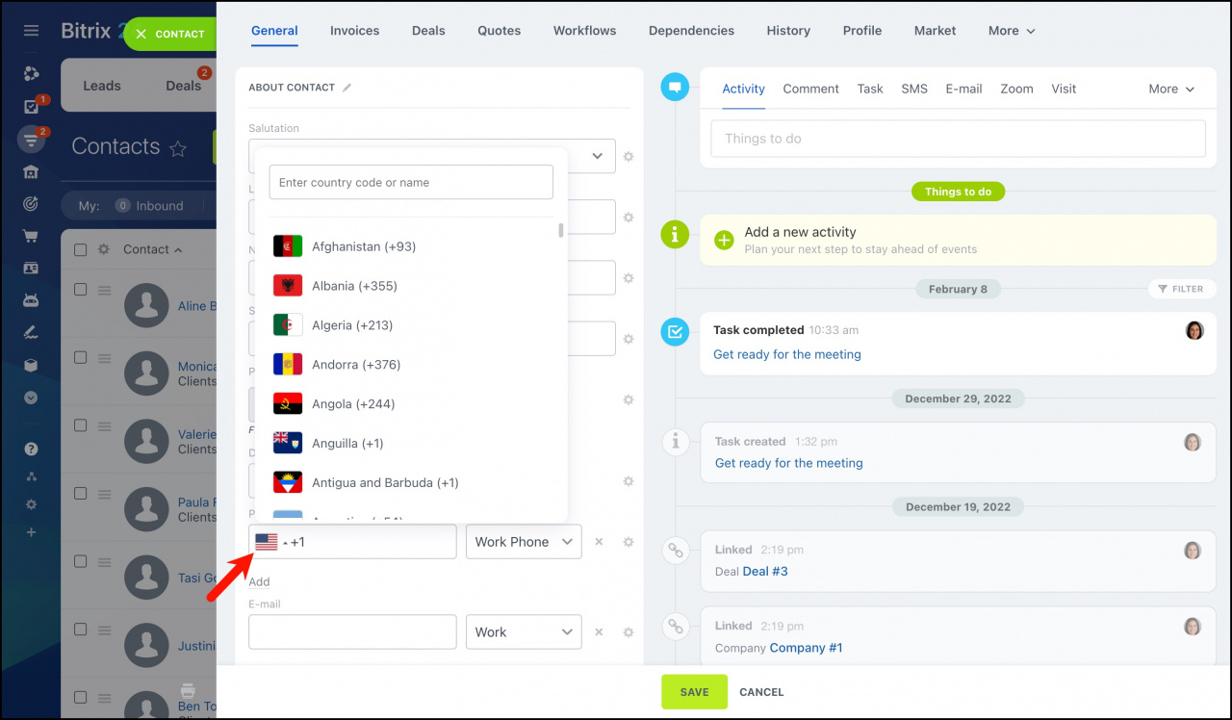The image size is (1232, 720).
Task: Click gear icon next to Salutation field
Action: click(x=629, y=156)
